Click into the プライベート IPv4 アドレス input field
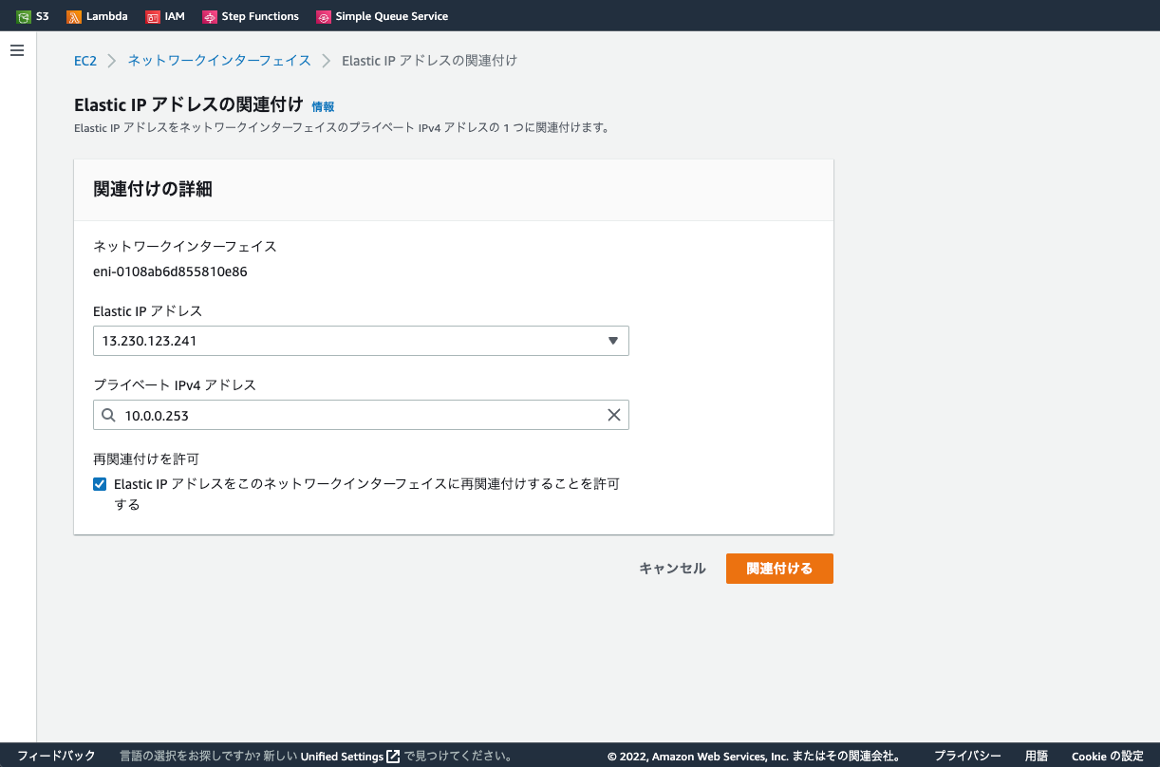The width and height of the screenshot is (1160, 767). point(361,414)
